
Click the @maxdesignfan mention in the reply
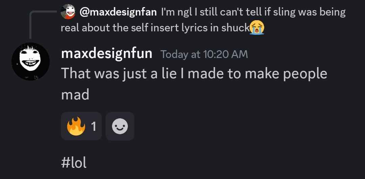118,12
